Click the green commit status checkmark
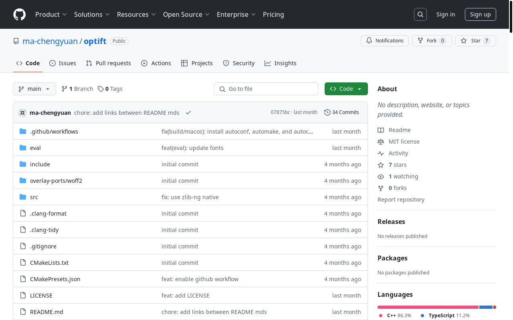Viewport: 513px width, 320px height. (x=188, y=112)
